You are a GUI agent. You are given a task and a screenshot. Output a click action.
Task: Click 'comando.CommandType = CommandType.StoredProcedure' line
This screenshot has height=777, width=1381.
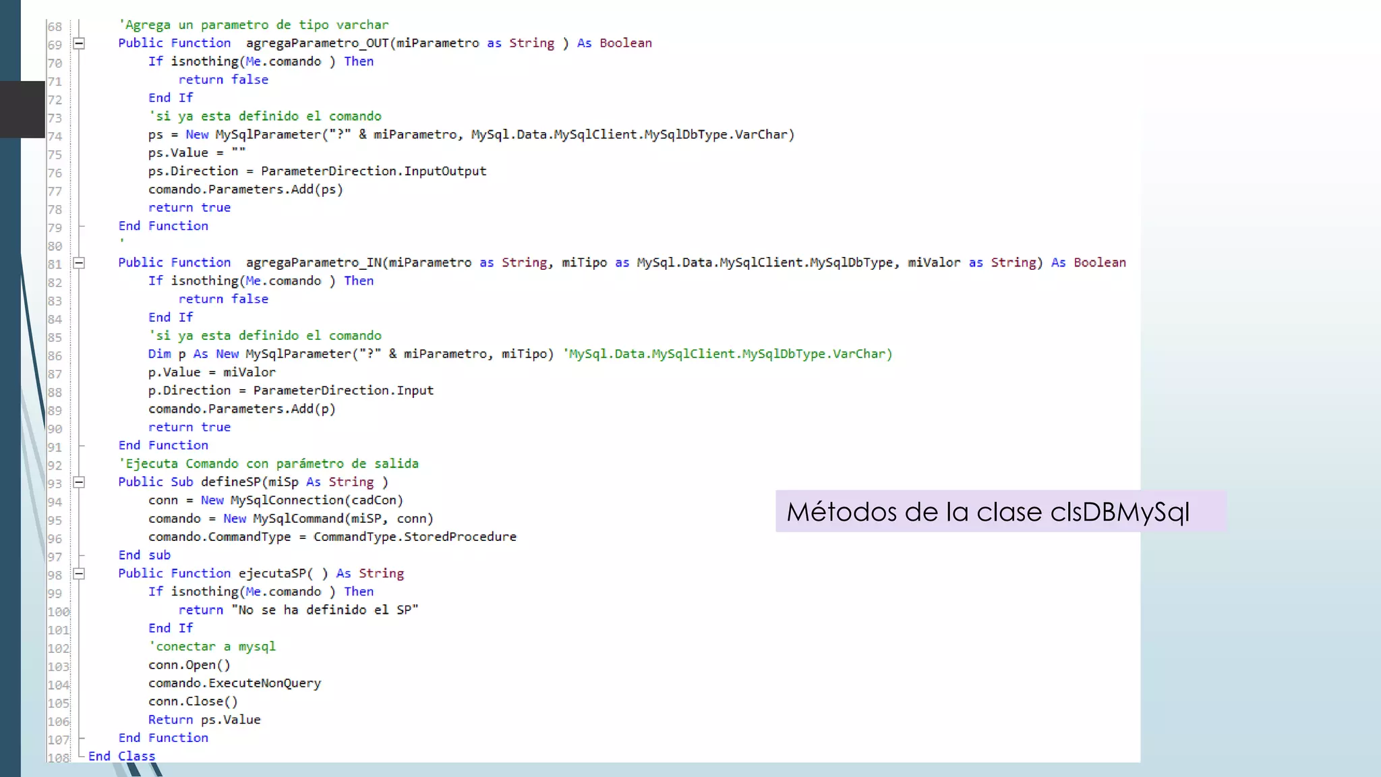[332, 537]
